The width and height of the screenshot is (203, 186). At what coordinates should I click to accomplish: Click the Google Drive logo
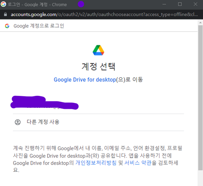click(x=98, y=50)
